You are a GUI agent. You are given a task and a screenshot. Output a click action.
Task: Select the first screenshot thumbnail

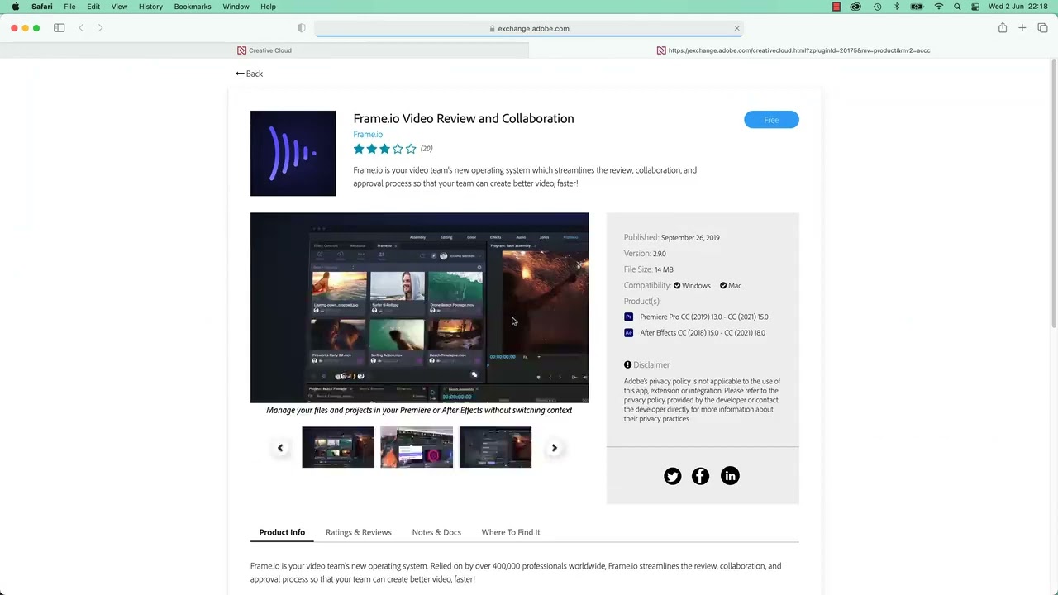338,447
